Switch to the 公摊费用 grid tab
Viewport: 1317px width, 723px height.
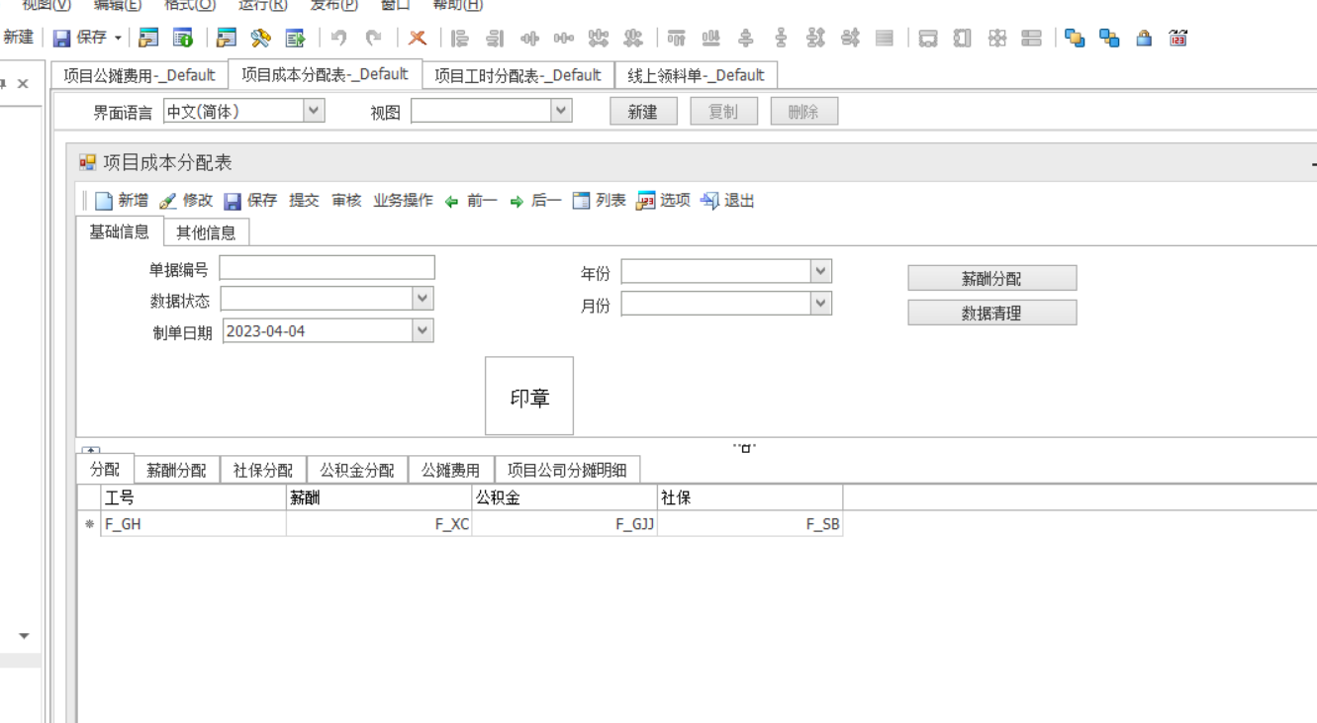[x=451, y=470]
